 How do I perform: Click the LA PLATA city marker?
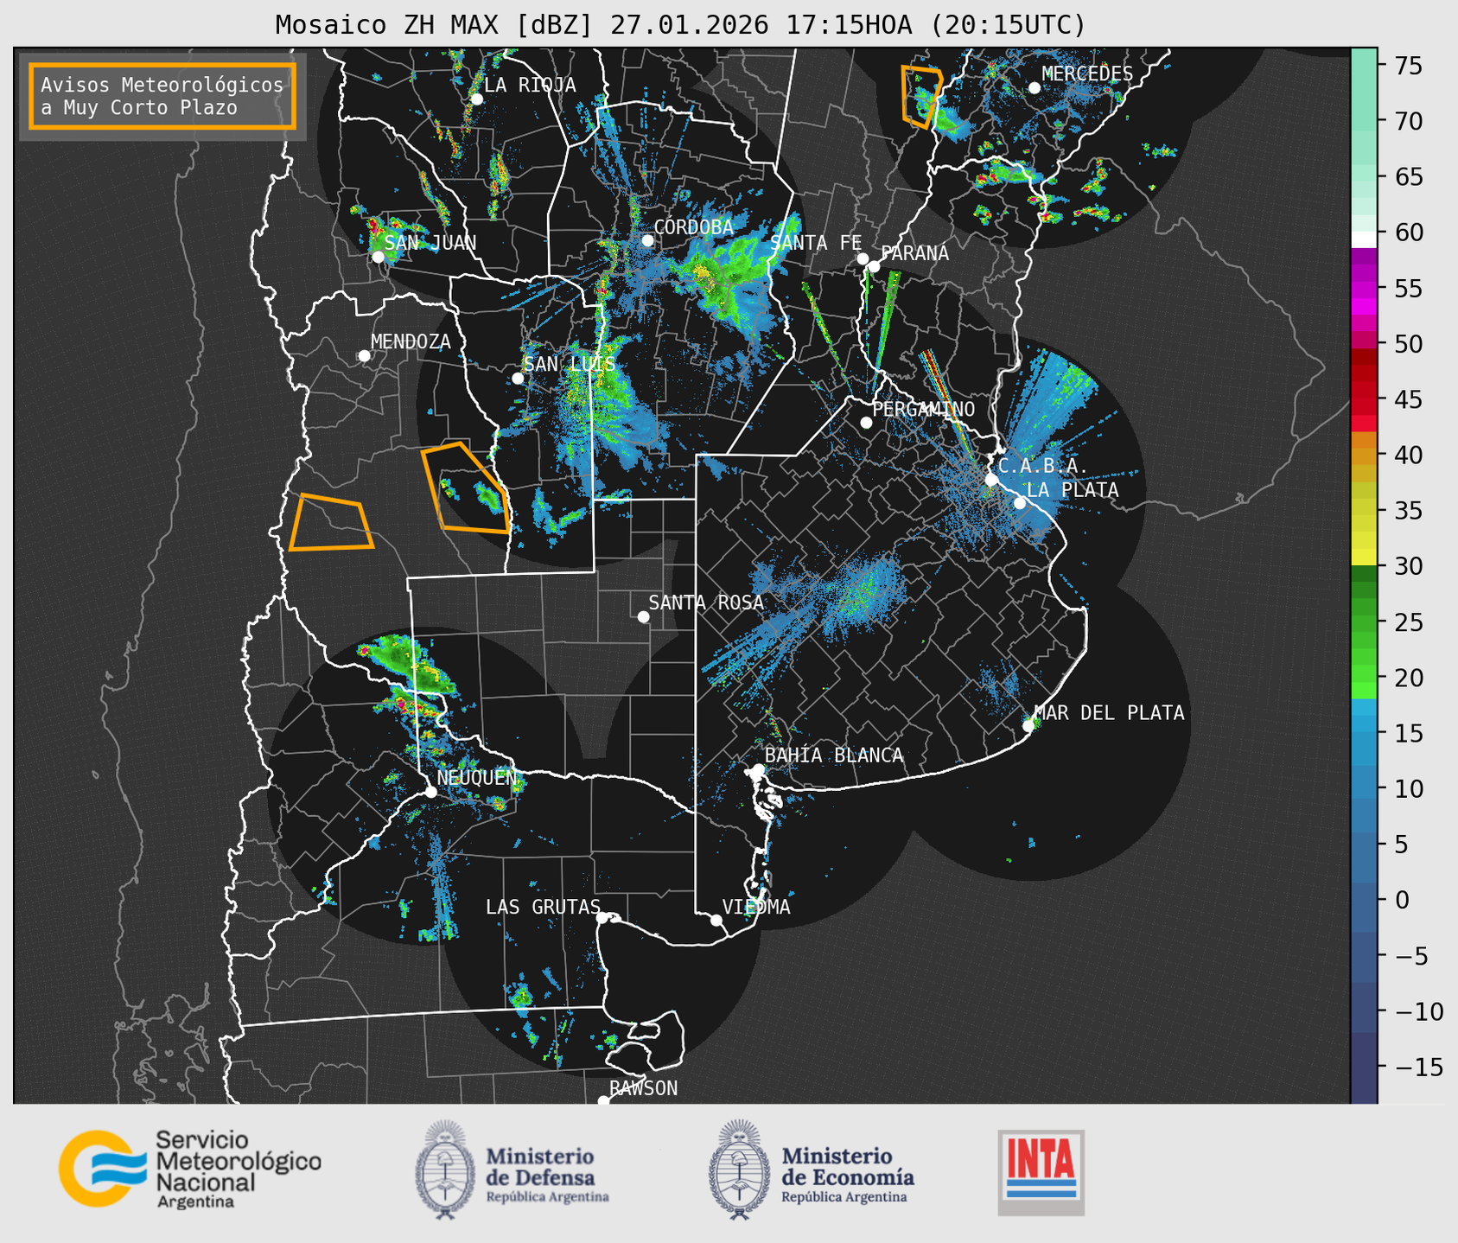coord(1019,503)
